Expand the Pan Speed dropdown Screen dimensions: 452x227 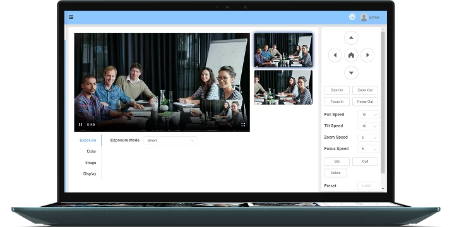(x=369, y=115)
